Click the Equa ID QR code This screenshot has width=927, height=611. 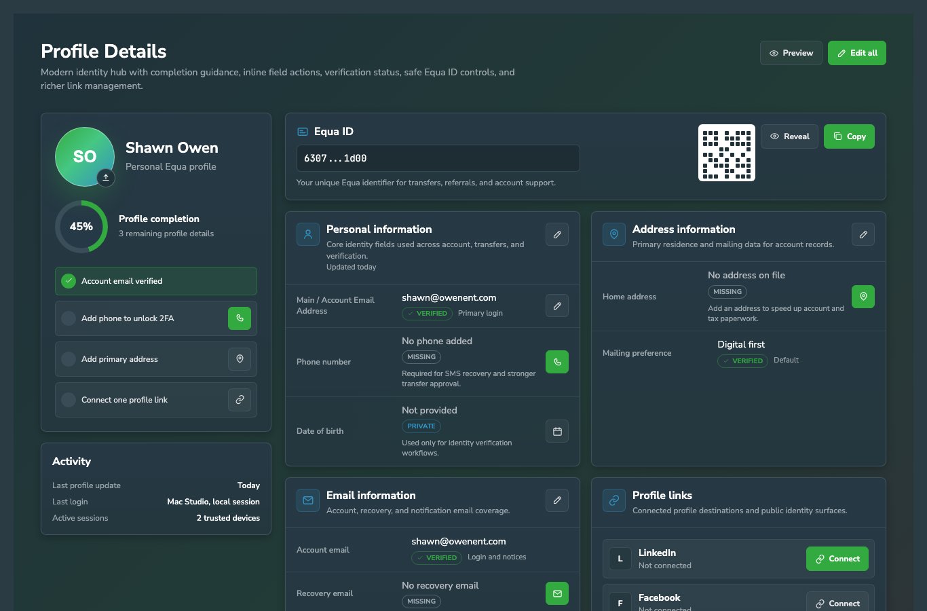pyautogui.click(x=727, y=153)
